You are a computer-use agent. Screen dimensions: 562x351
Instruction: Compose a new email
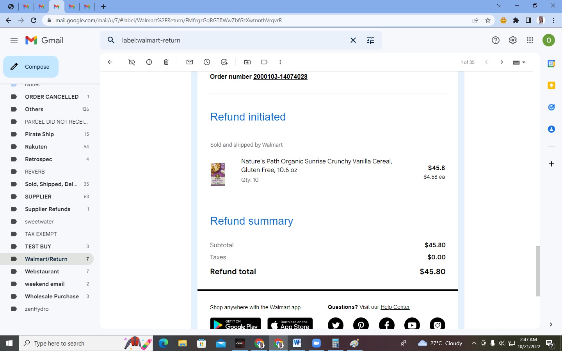tap(31, 67)
